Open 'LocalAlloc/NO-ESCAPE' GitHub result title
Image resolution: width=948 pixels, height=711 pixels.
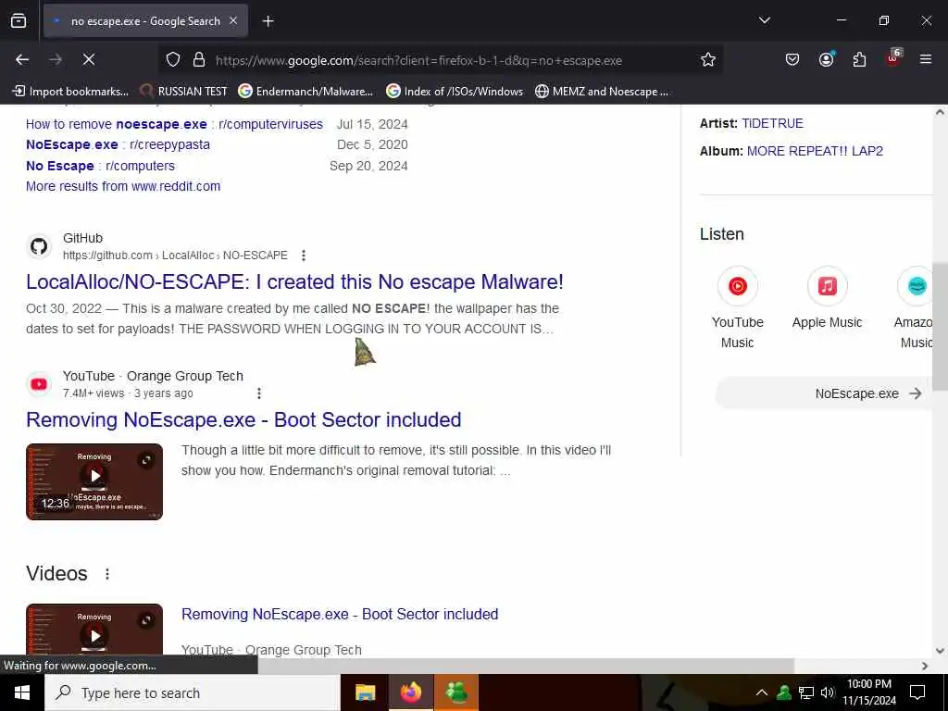tap(294, 281)
